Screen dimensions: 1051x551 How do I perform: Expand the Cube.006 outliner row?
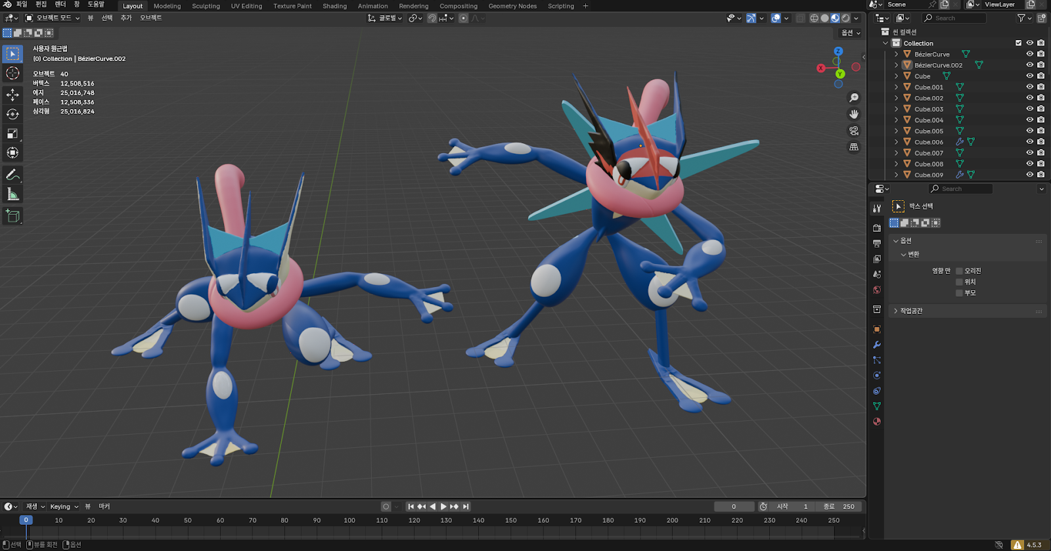[897, 142]
